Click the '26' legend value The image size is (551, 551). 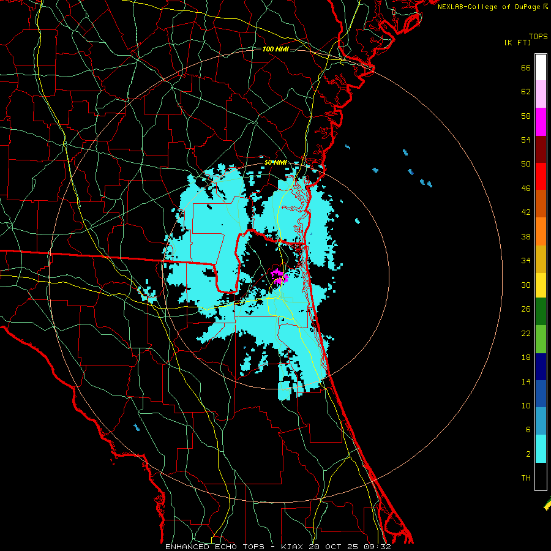click(526, 309)
